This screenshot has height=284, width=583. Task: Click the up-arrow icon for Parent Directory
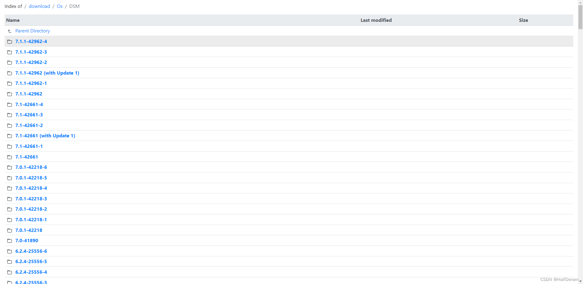pos(9,31)
